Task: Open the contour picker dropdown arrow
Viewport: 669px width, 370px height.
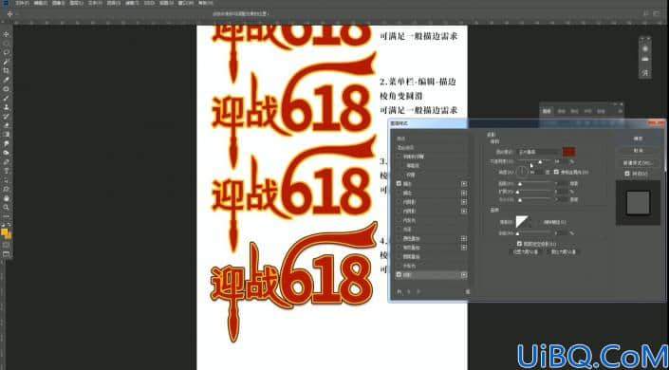Action: tap(530, 222)
